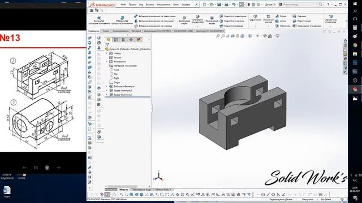This screenshot has height=203, width=362.
Task: Choose Бобышка/основание по сечениям loft
Action: tap(154, 21)
